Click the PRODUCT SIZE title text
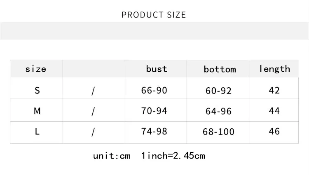Image resolution: width=309 pixels, height=175 pixels. click(154, 15)
